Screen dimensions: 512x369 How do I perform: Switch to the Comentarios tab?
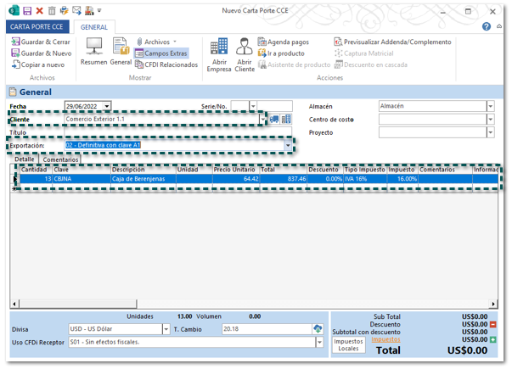[60, 159]
